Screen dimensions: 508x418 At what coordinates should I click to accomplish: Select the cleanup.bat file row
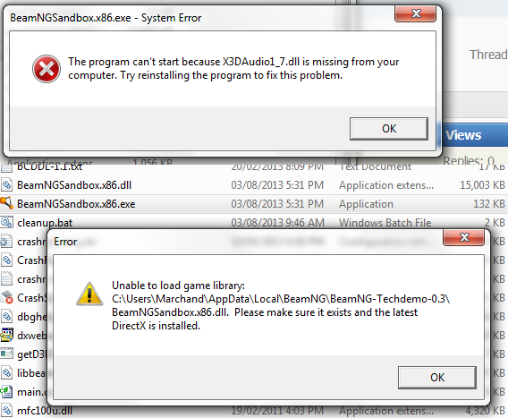pyautogui.click(x=254, y=223)
